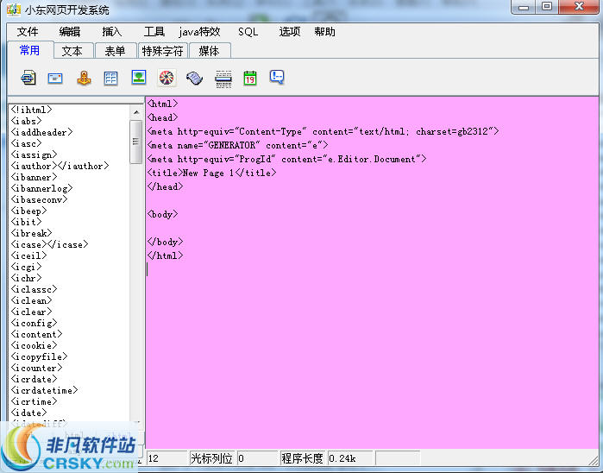Open the 选项 menu
The width and height of the screenshot is (603, 473).
click(290, 32)
